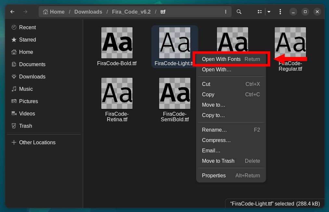Open the path bar three-dot menu
Screen dimensions: 329x212
(225, 12)
